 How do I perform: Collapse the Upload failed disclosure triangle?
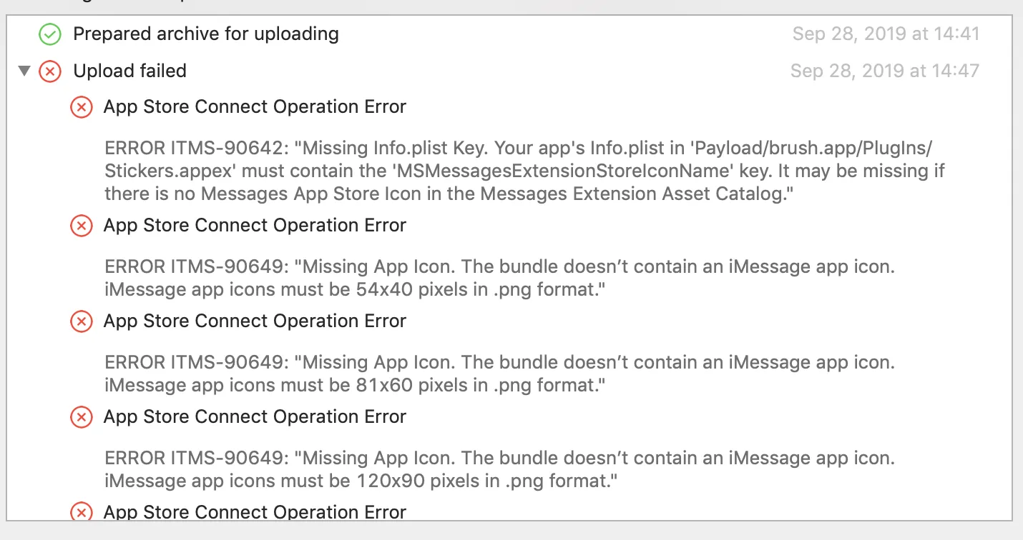tap(25, 71)
